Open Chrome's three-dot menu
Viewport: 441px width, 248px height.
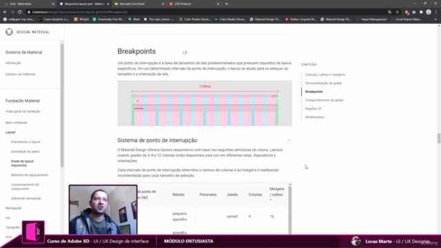click(436, 12)
